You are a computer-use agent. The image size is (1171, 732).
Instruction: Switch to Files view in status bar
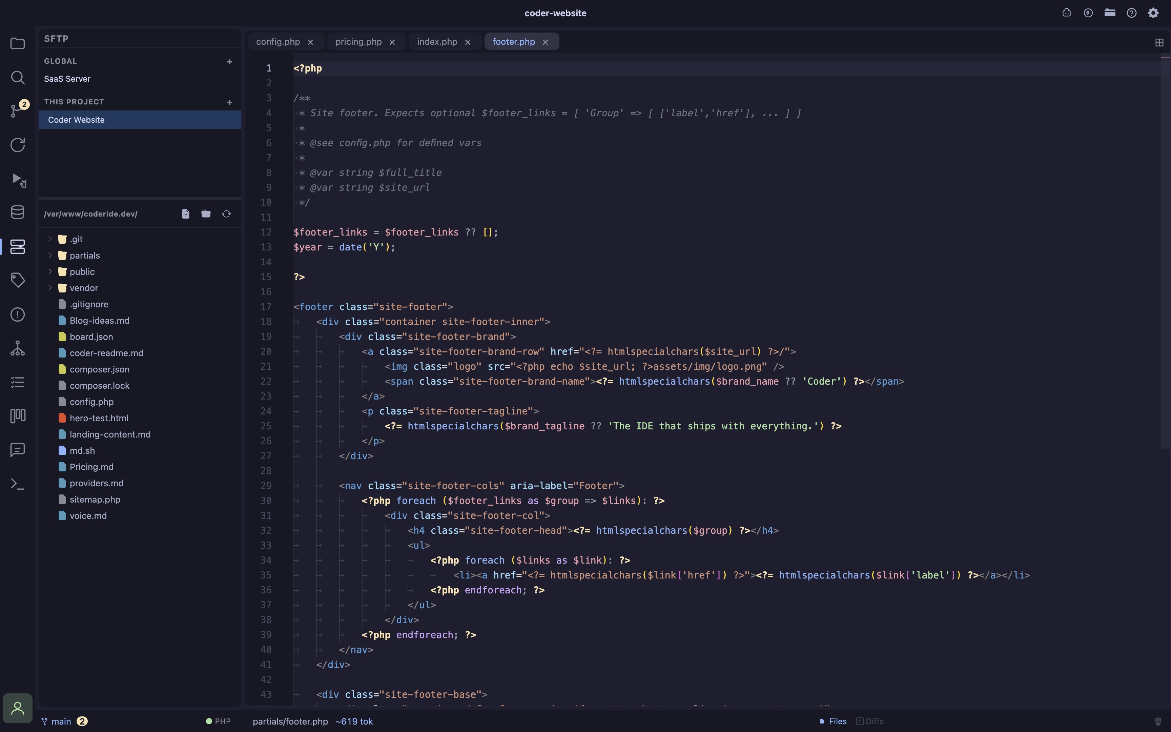tap(833, 721)
